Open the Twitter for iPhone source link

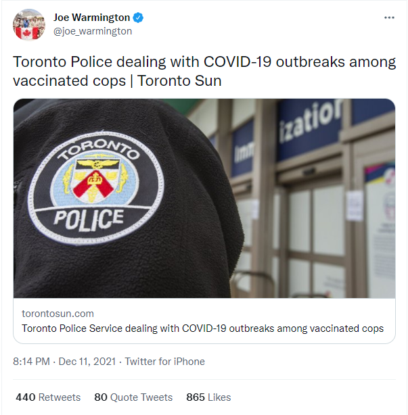coord(165,362)
